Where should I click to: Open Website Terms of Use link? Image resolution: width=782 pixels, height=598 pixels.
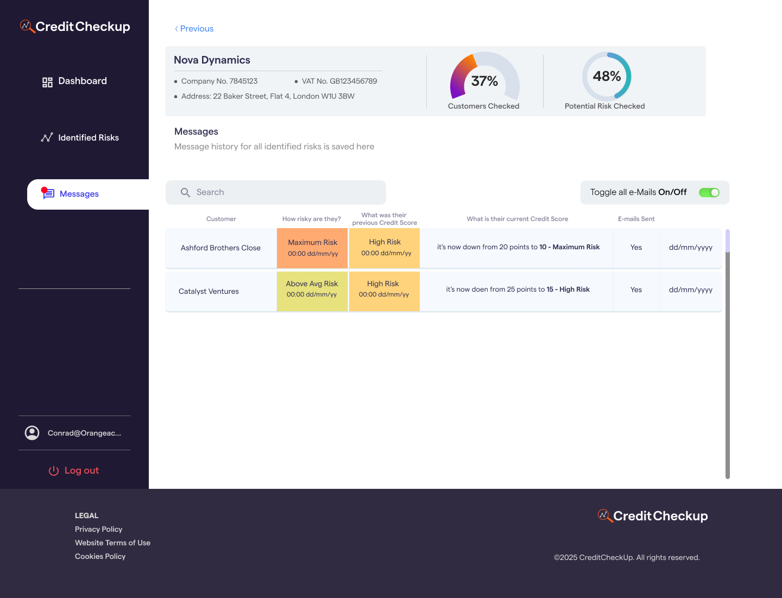[112, 543]
